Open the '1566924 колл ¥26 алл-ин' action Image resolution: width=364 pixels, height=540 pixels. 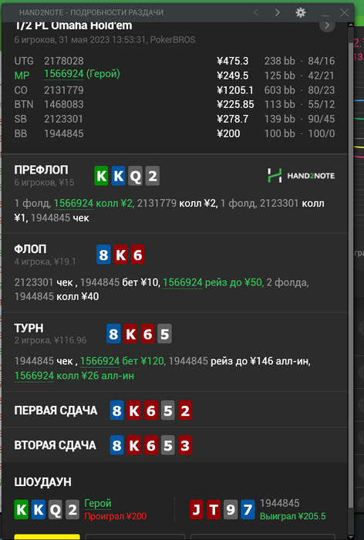point(74,376)
